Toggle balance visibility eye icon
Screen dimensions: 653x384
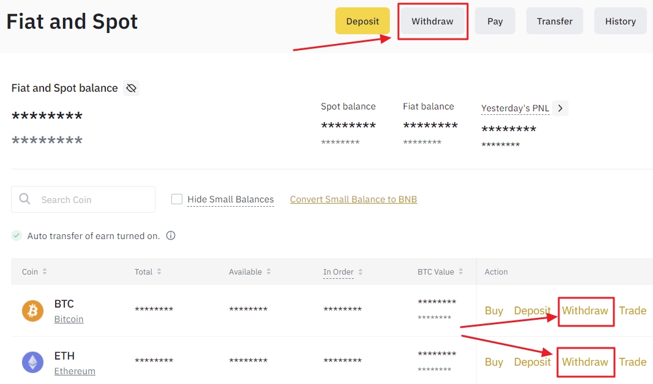tap(131, 88)
